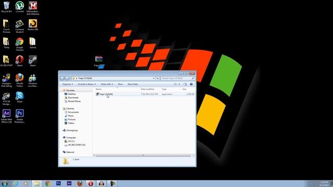Launch Mozilla Firefox desktop shortcut
This screenshot has height=187, width=333.
point(20,80)
